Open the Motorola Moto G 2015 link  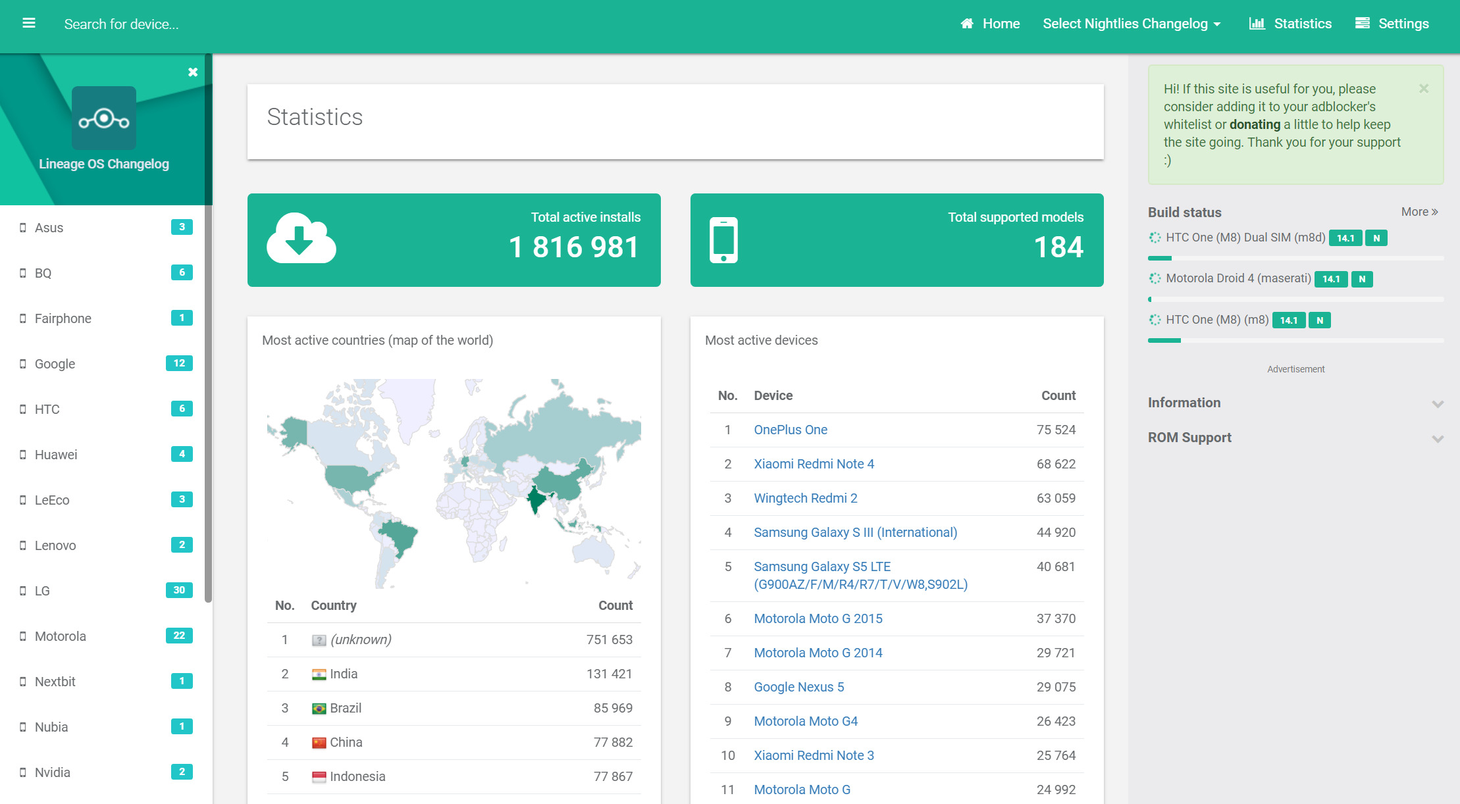tap(818, 618)
